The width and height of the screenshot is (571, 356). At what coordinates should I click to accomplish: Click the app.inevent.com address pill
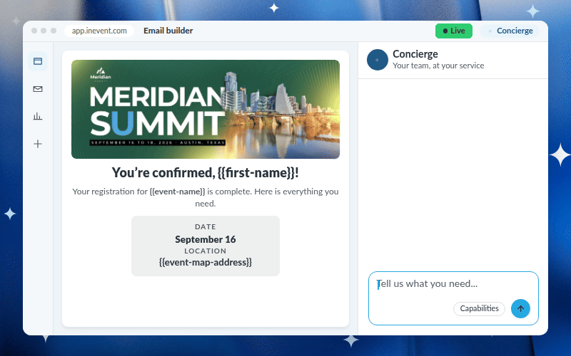[99, 31]
